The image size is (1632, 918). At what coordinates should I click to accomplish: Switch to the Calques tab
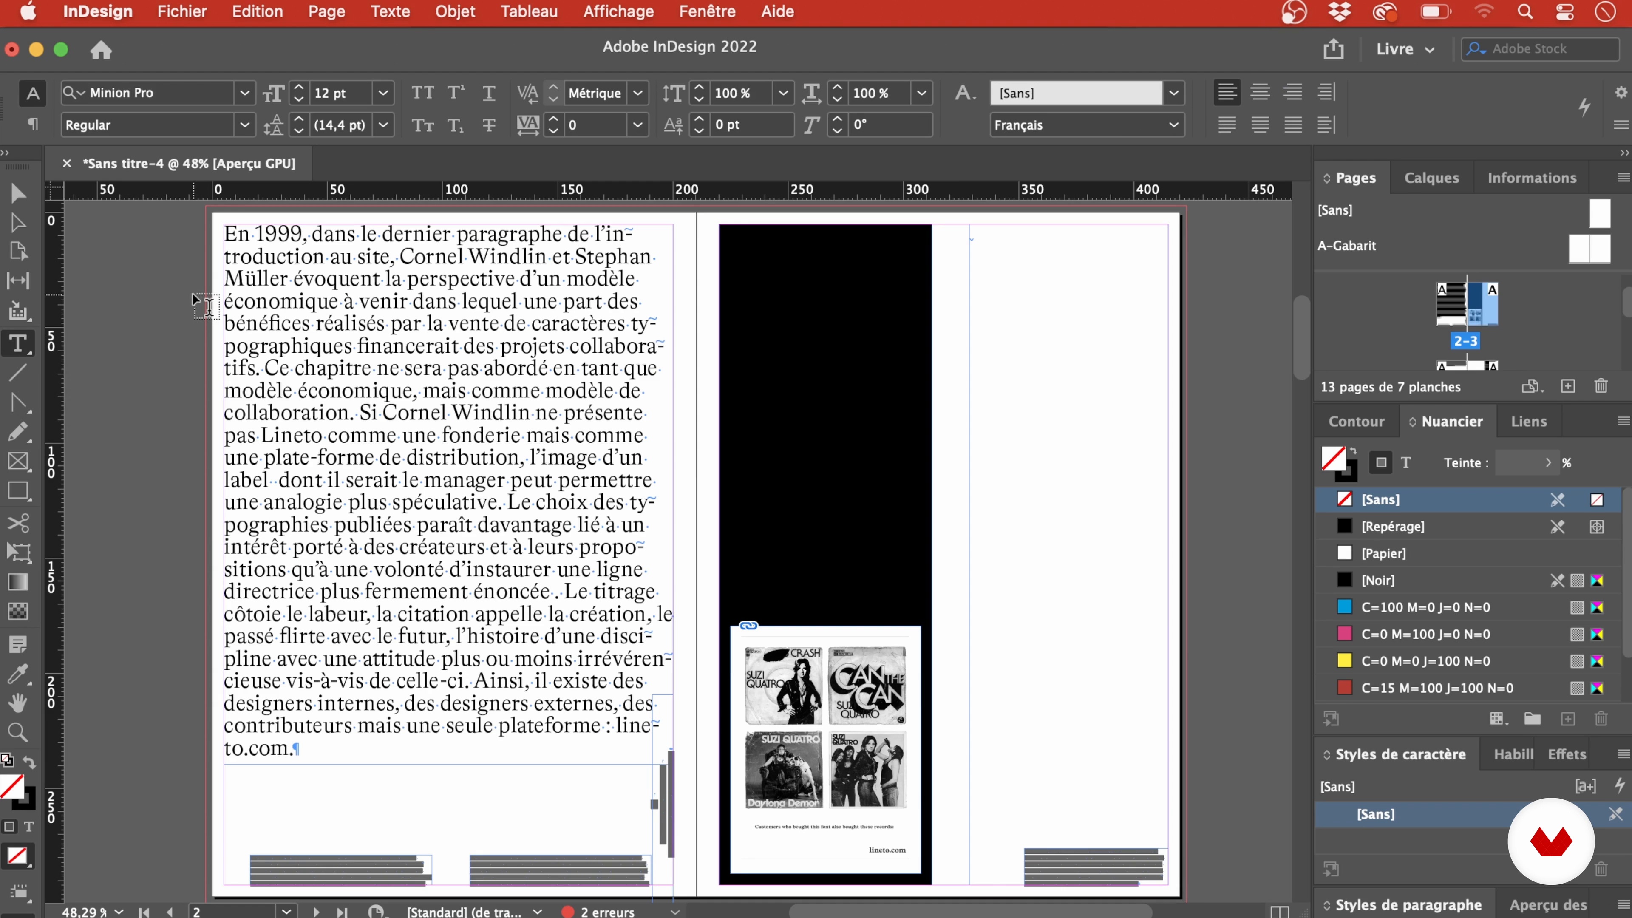click(x=1431, y=178)
